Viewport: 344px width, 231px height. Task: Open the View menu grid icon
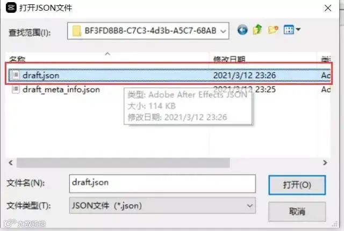[x=289, y=30]
